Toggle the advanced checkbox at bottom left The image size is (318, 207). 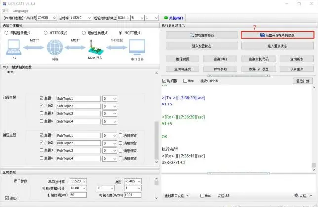tap(7, 198)
